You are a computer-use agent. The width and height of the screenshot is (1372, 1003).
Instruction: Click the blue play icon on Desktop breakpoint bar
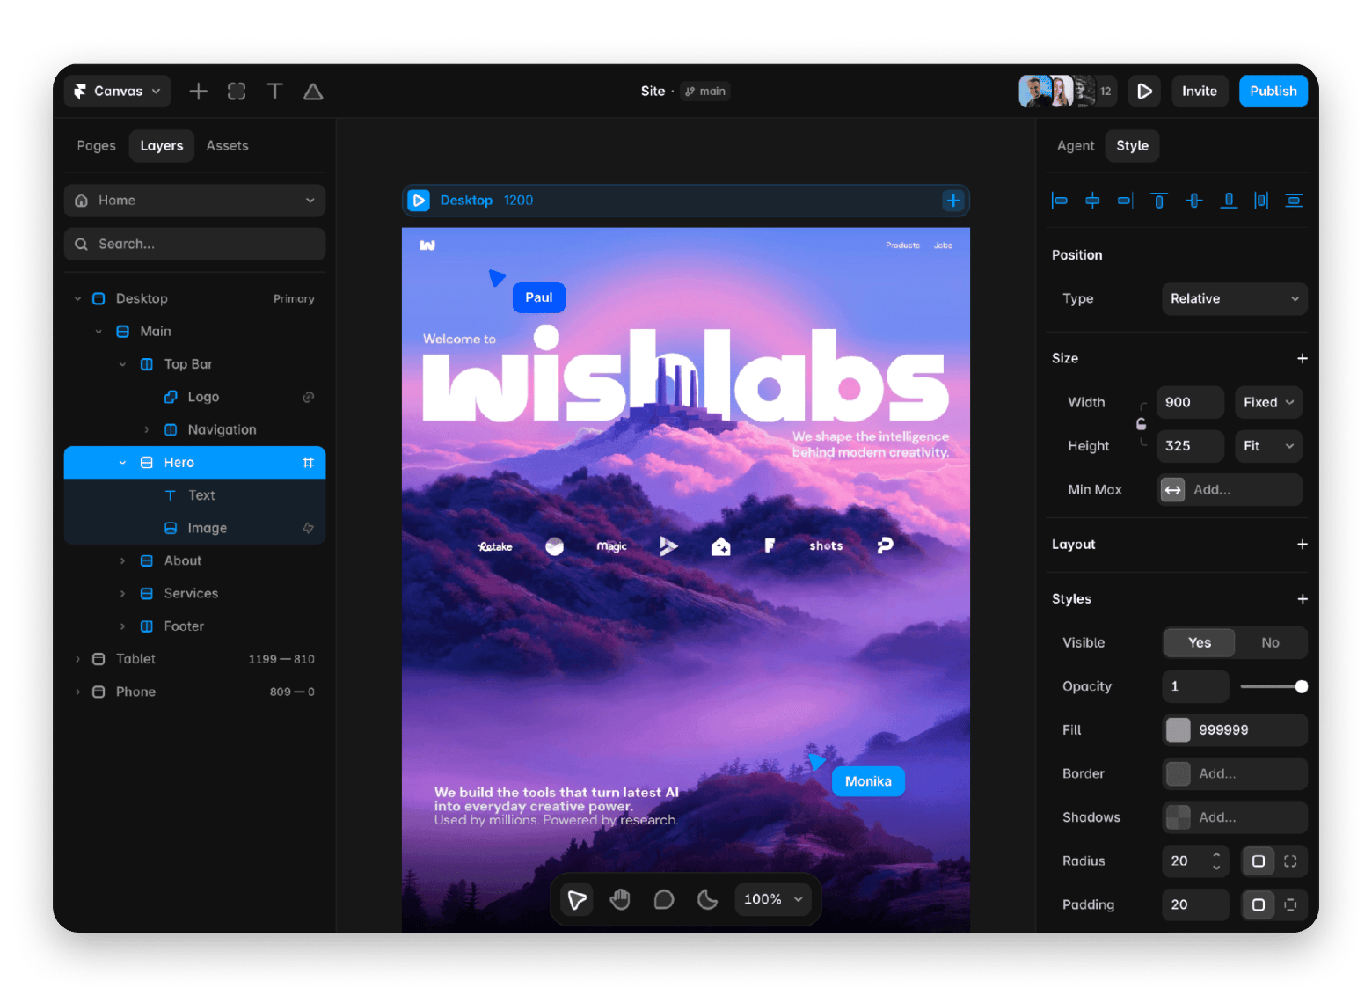420,201
